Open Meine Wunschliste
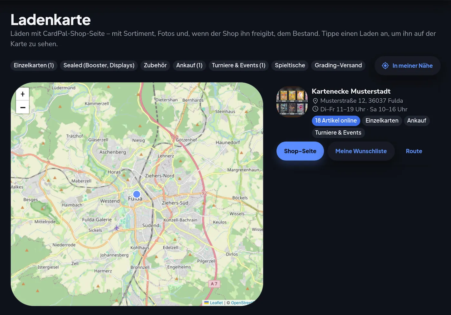Viewport: 451px width, 315px height. tap(361, 151)
